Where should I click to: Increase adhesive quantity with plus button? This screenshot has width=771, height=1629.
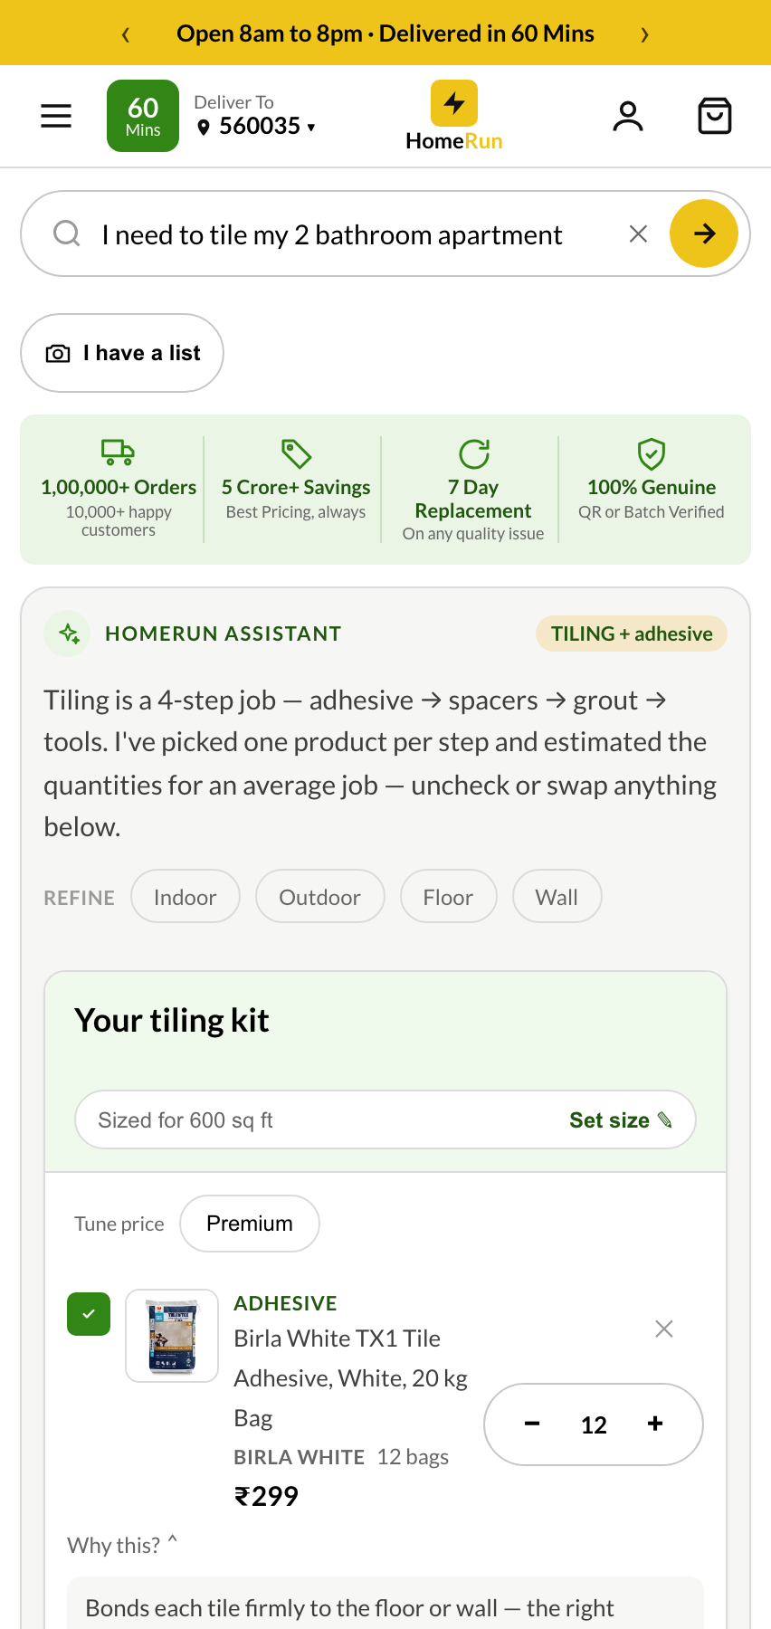pyautogui.click(x=655, y=1424)
